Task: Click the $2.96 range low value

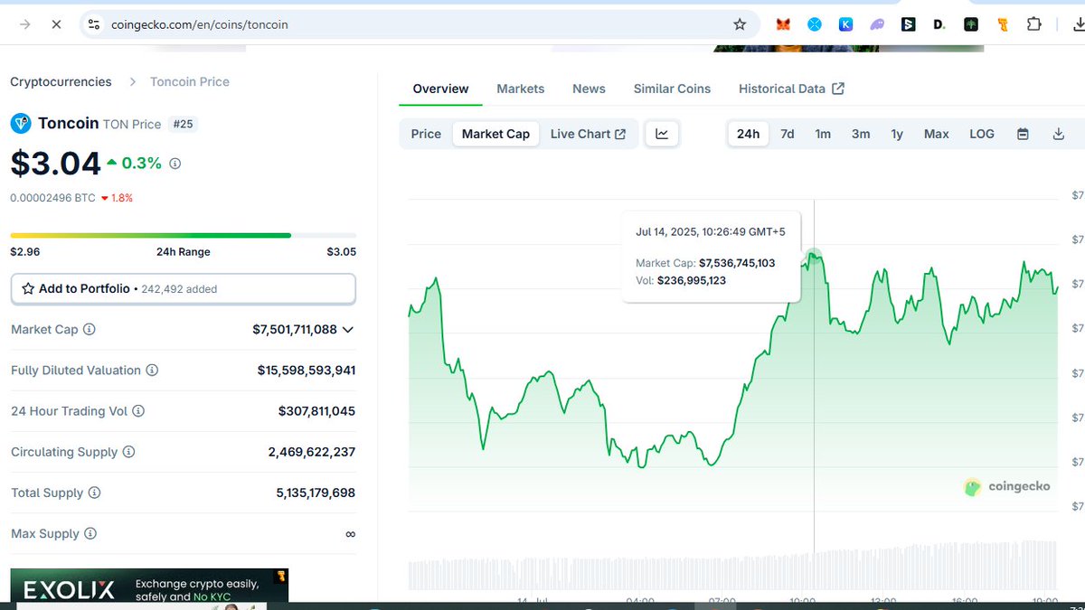Action: click(24, 252)
